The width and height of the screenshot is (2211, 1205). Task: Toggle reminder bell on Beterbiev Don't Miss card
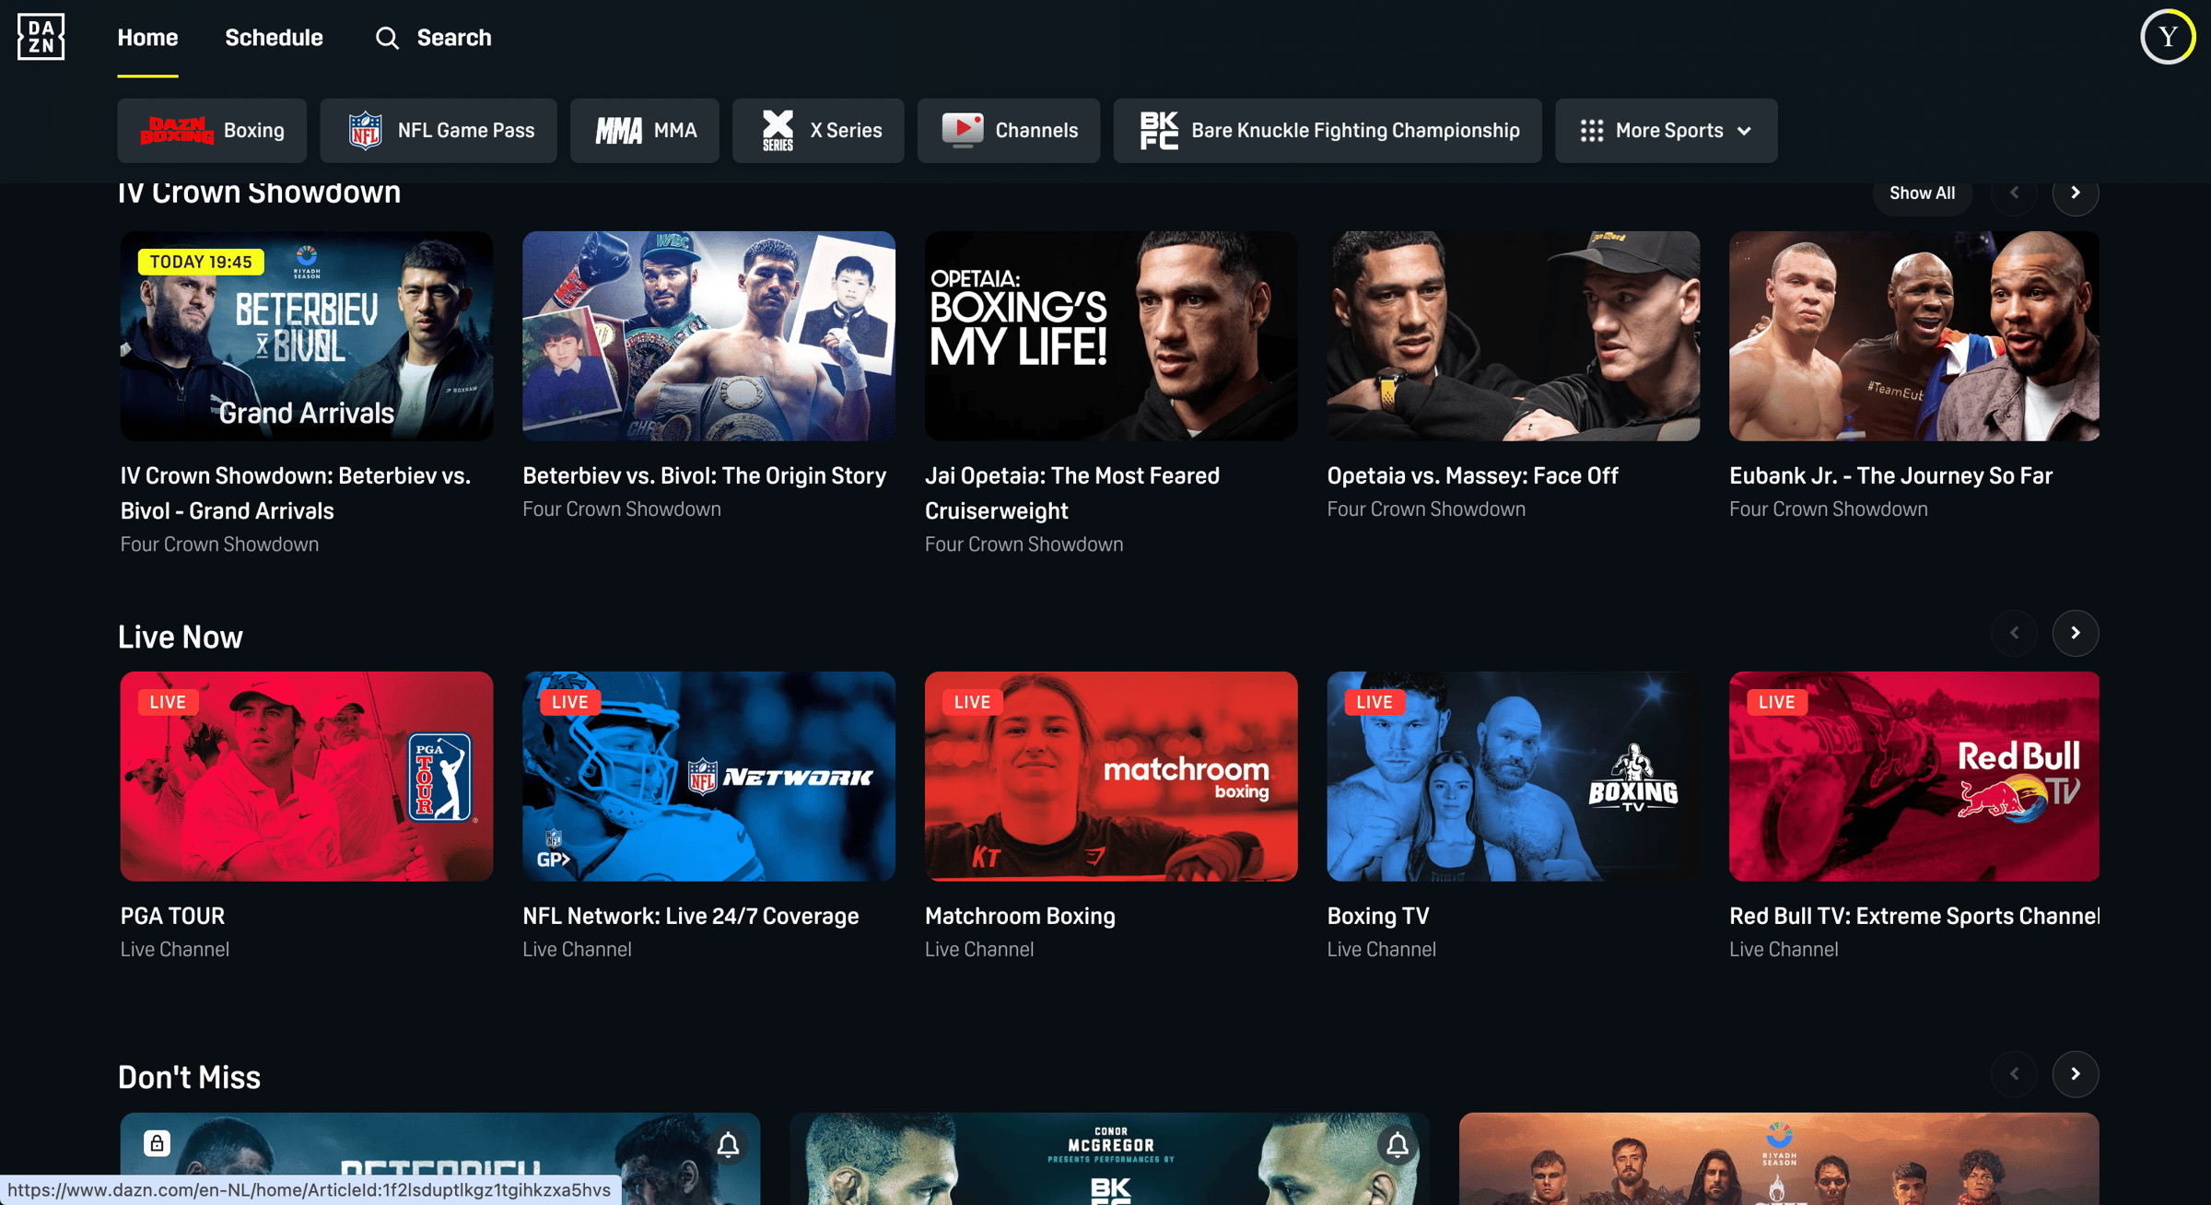pos(728,1144)
